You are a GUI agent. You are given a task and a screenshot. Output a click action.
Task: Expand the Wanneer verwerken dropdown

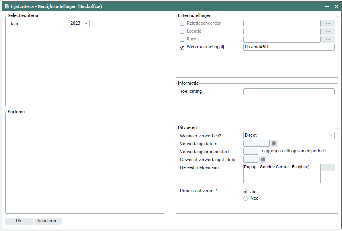pos(289,135)
